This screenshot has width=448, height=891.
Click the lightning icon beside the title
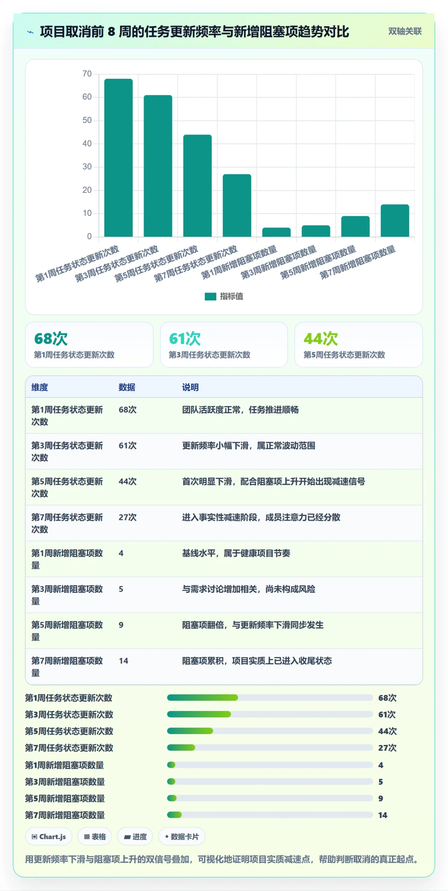[31, 32]
